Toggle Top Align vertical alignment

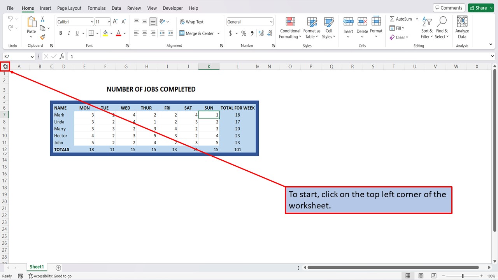click(137, 22)
